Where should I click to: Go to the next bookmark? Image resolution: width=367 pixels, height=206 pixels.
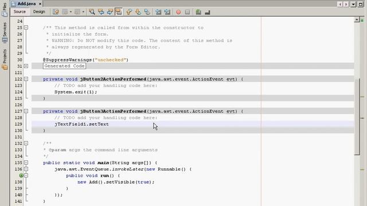[138, 11]
